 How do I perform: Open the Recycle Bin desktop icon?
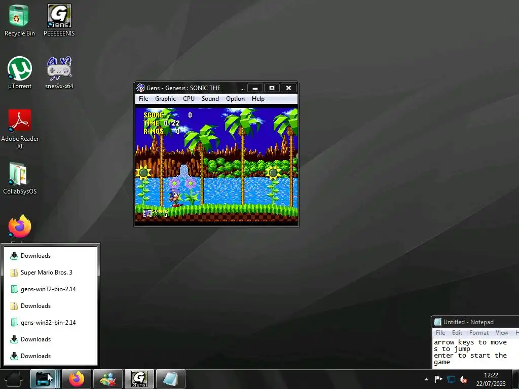(19, 20)
